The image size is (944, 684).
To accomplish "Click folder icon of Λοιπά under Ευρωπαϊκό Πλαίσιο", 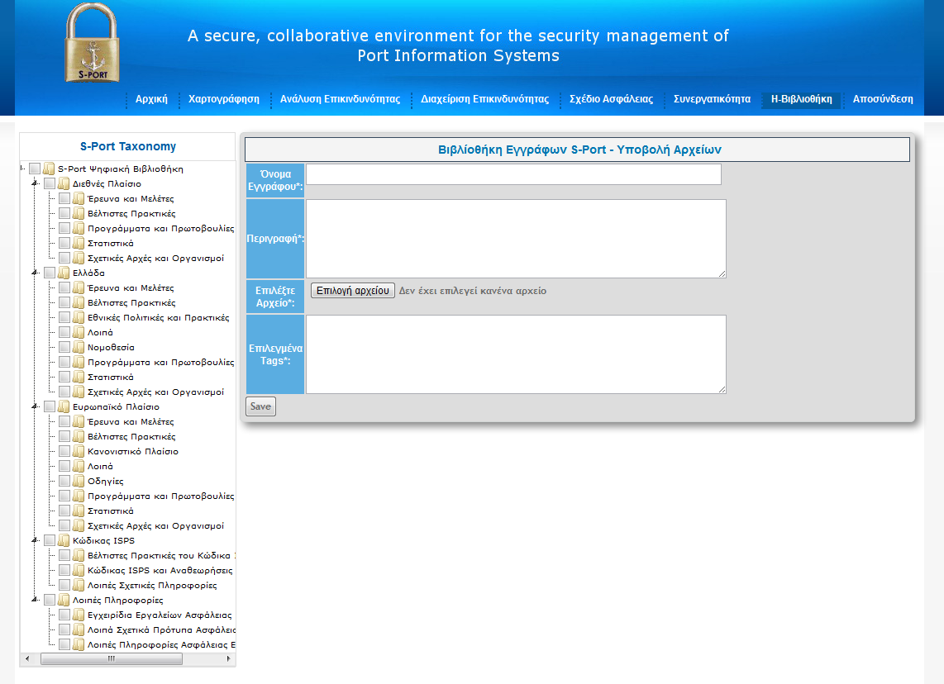I will (x=79, y=466).
